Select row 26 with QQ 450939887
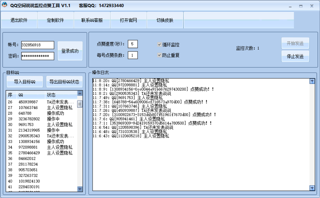The image size is (320, 198). click(42, 102)
